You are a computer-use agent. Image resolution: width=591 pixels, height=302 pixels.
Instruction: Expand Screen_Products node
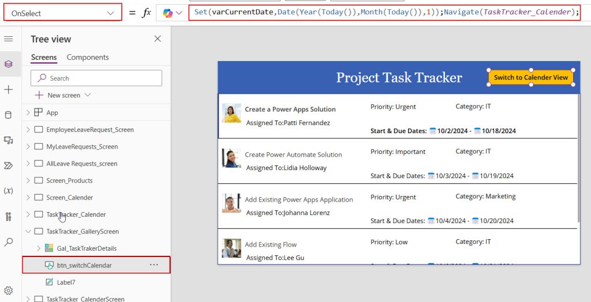coord(28,180)
